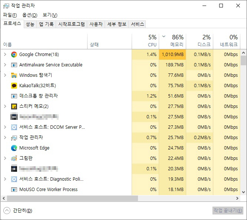This screenshot has height=220, width=247.
Task: Open the 보기(V) menu
Action: coord(50,15)
